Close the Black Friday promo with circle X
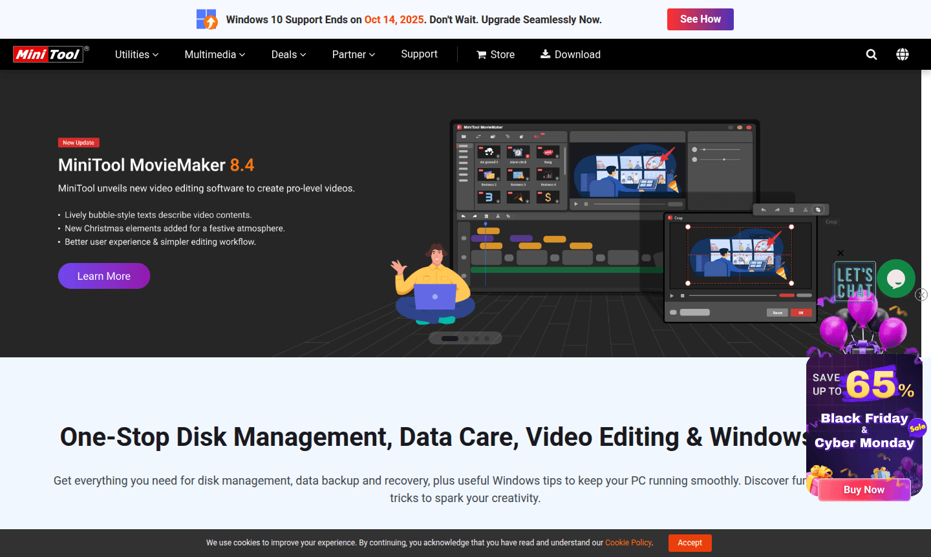Viewport: 931px width, 557px height. tap(921, 295)
